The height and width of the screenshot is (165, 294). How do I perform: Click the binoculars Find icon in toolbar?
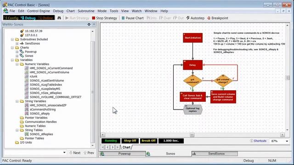pos(59,18)
